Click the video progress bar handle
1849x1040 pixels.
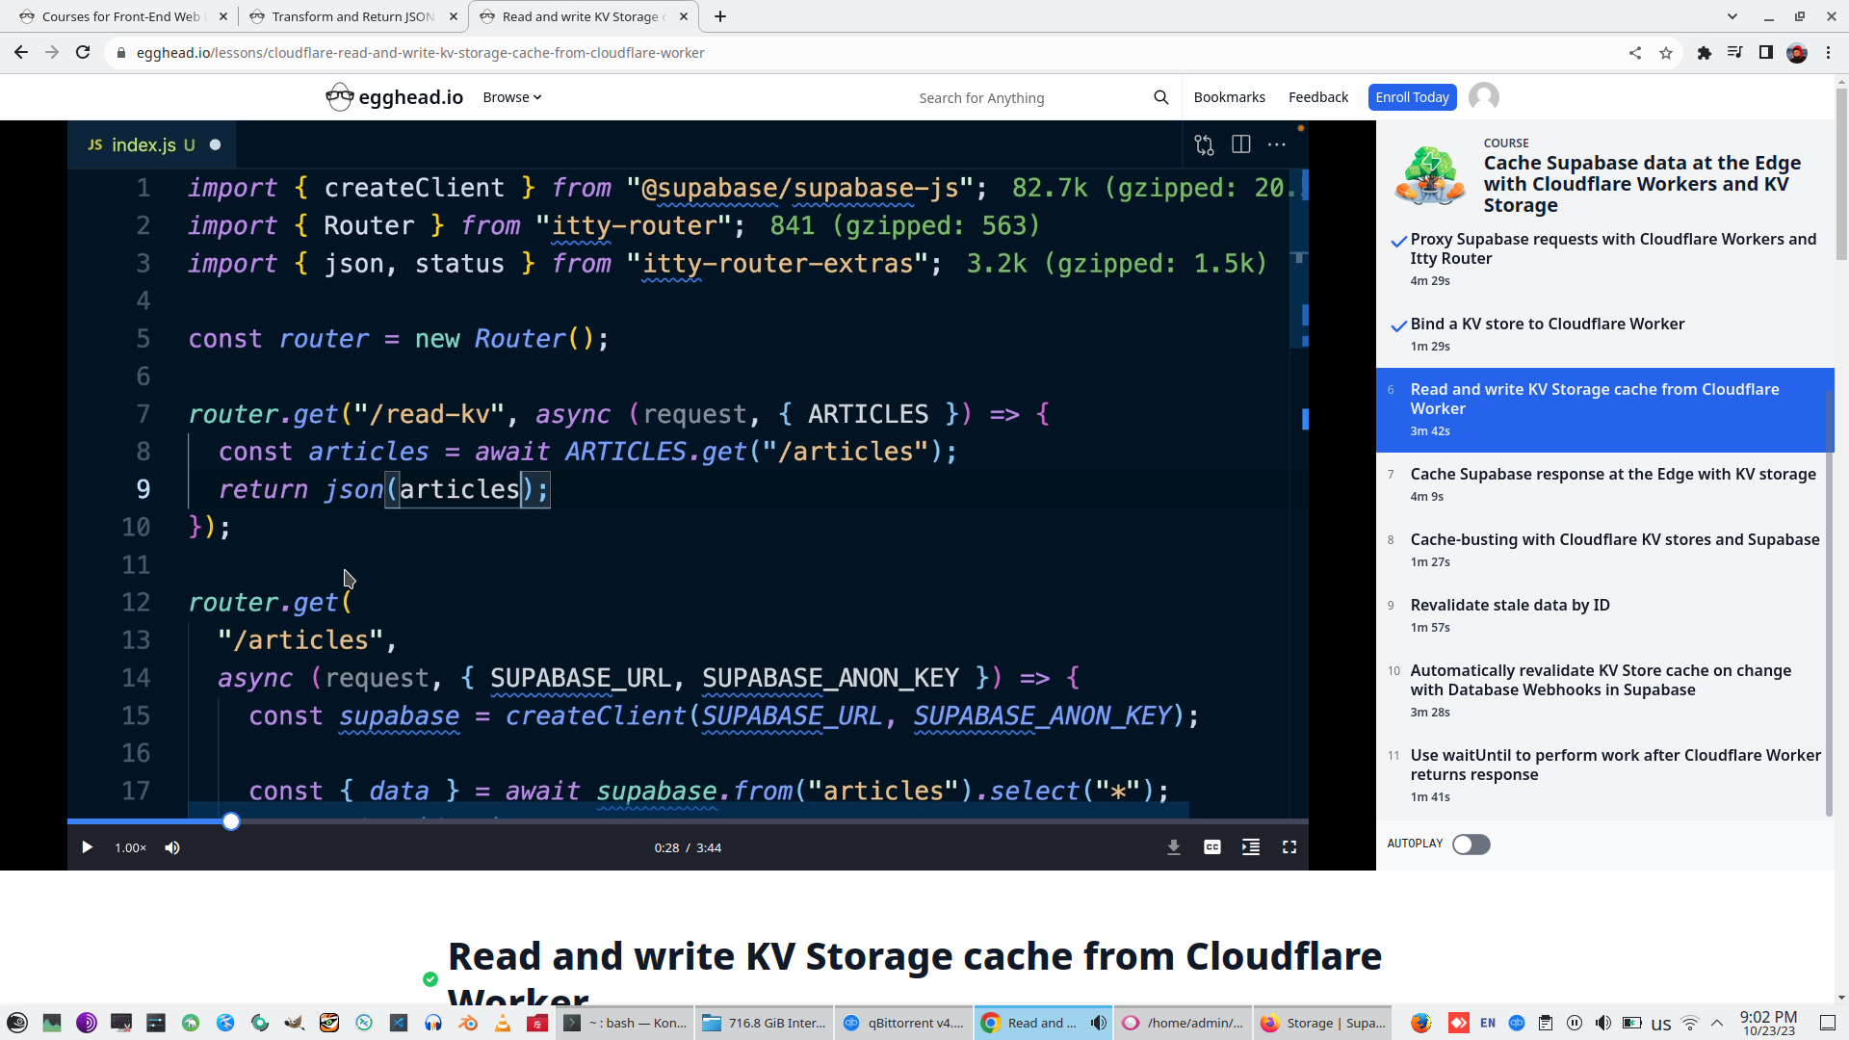(x=231, y=821)
